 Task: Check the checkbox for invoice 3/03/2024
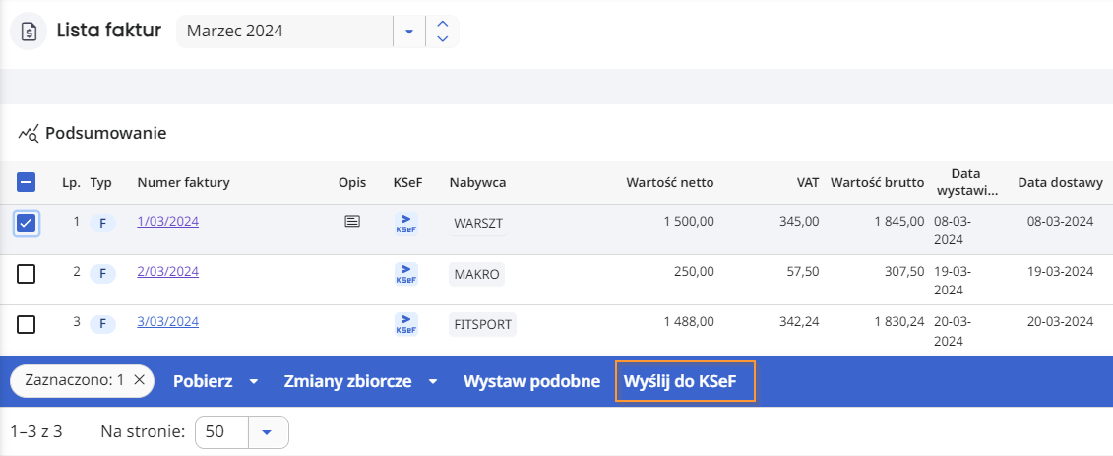26,325
